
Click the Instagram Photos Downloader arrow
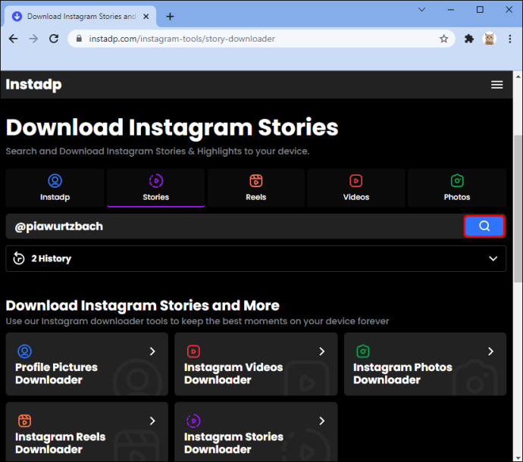coord(490,351)
